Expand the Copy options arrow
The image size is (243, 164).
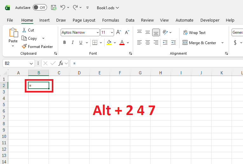tap(44, 38)
